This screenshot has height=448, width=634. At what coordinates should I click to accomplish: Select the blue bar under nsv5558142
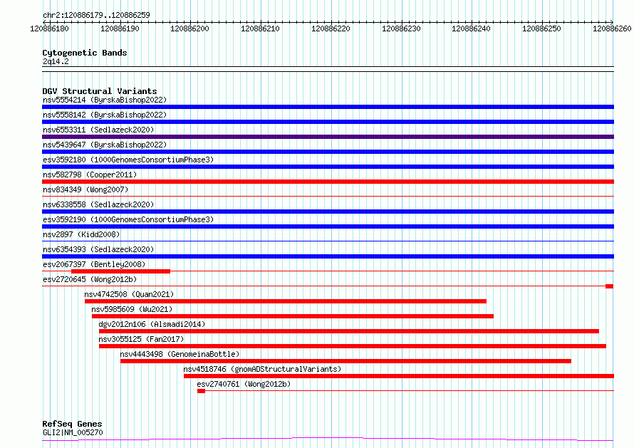328,122
